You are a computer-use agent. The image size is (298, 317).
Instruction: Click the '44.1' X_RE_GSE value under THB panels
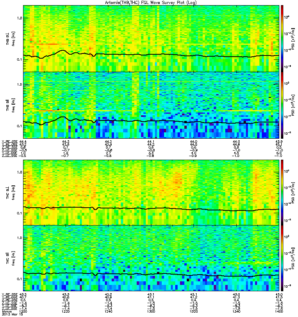[x=151, y=141]
